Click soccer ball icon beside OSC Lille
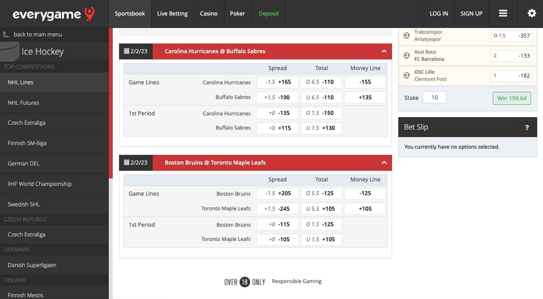Viewport: 543px width, 299px height. [406, 75]
